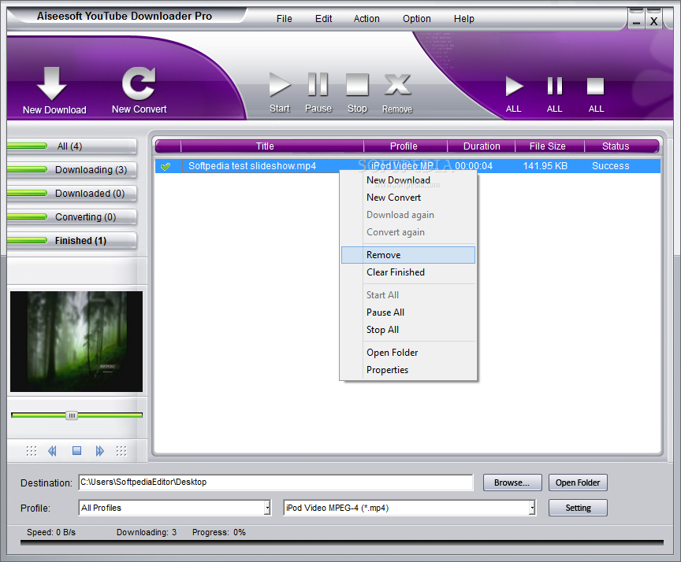Choose Pause All in context menu
The width and height of the screenshot is (681, 562).
[408, 312]
